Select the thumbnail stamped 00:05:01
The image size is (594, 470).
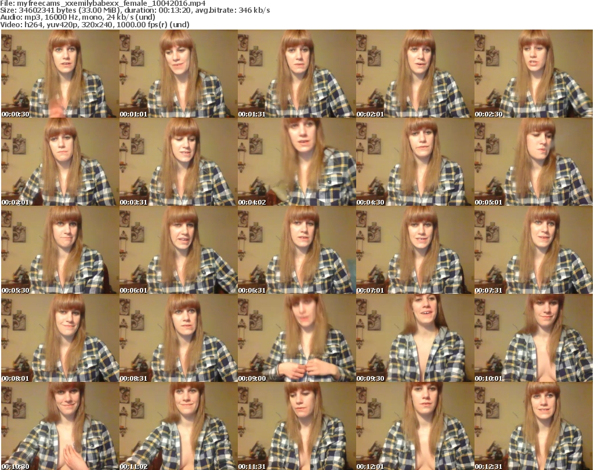click(x=534, y=162)
